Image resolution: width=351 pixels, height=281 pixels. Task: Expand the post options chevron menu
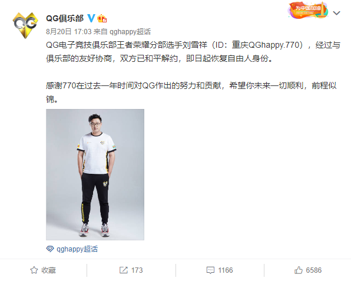pyautogui.click(x=336, y=13)
